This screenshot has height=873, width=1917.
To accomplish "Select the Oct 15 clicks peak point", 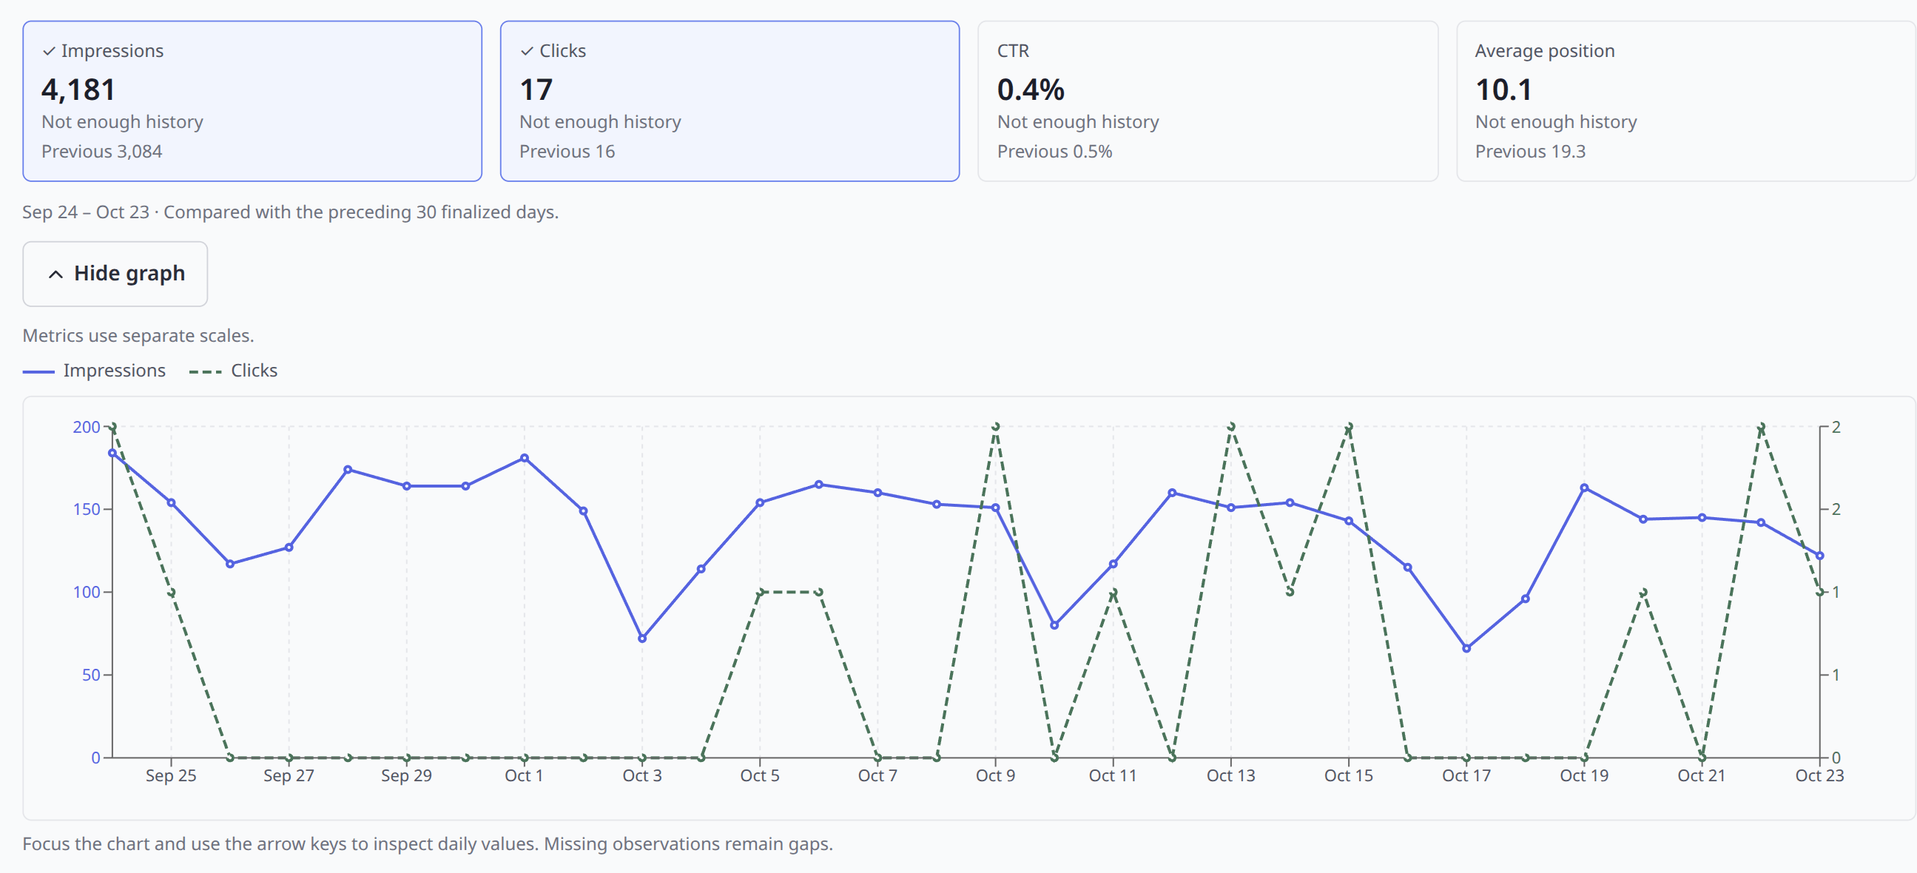I will click(1350, 426).
